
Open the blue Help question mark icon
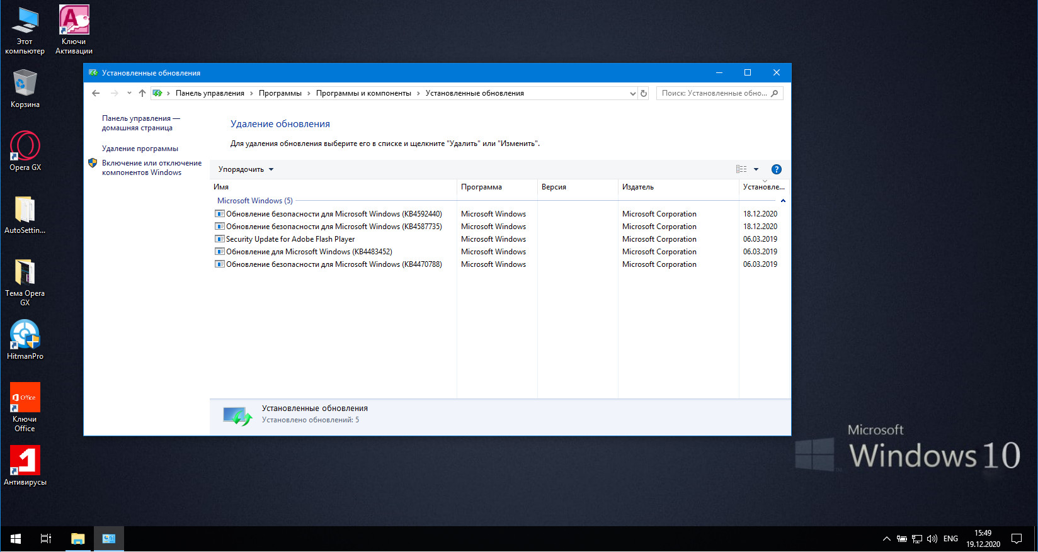pyautogui.click(x=776, y=169)
